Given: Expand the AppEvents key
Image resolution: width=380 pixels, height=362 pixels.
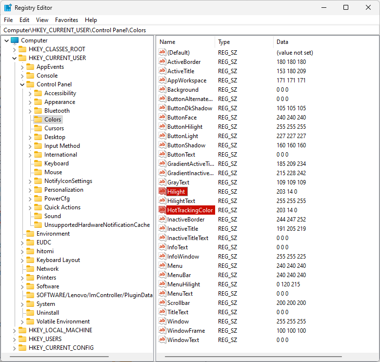Looking at the screenshot, I should 22,67.
